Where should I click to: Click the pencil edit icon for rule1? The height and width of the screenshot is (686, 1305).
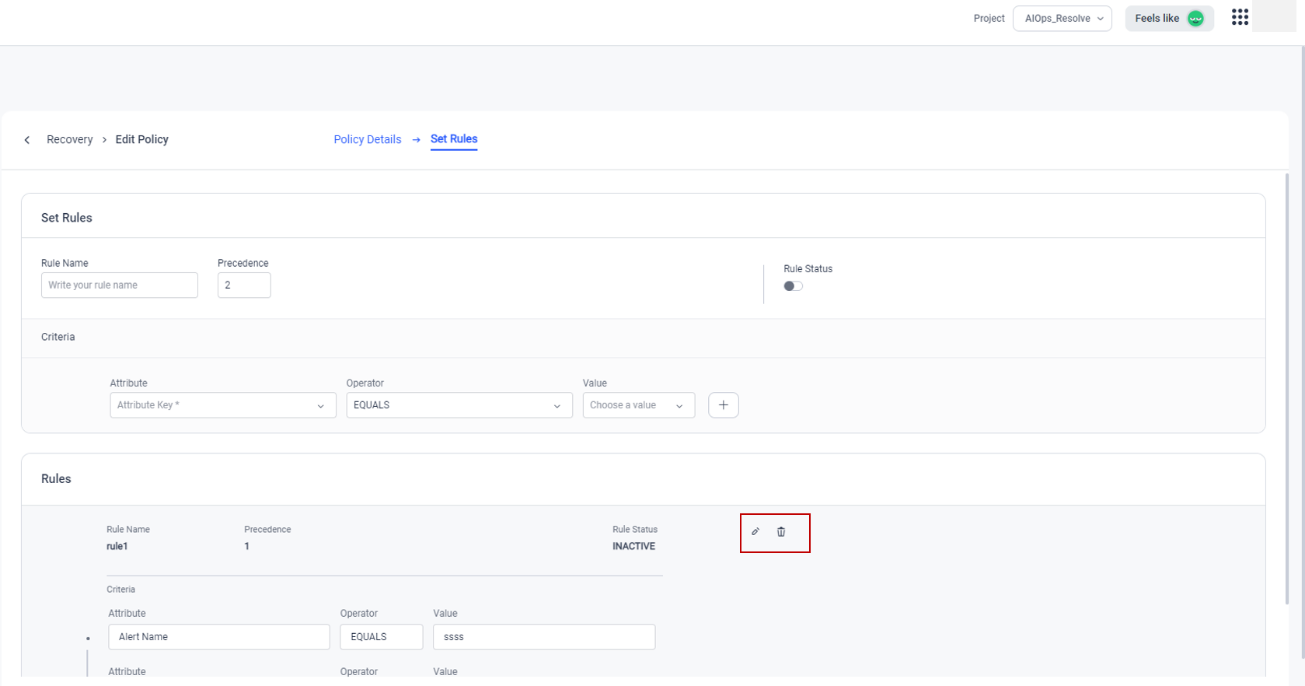755,532
